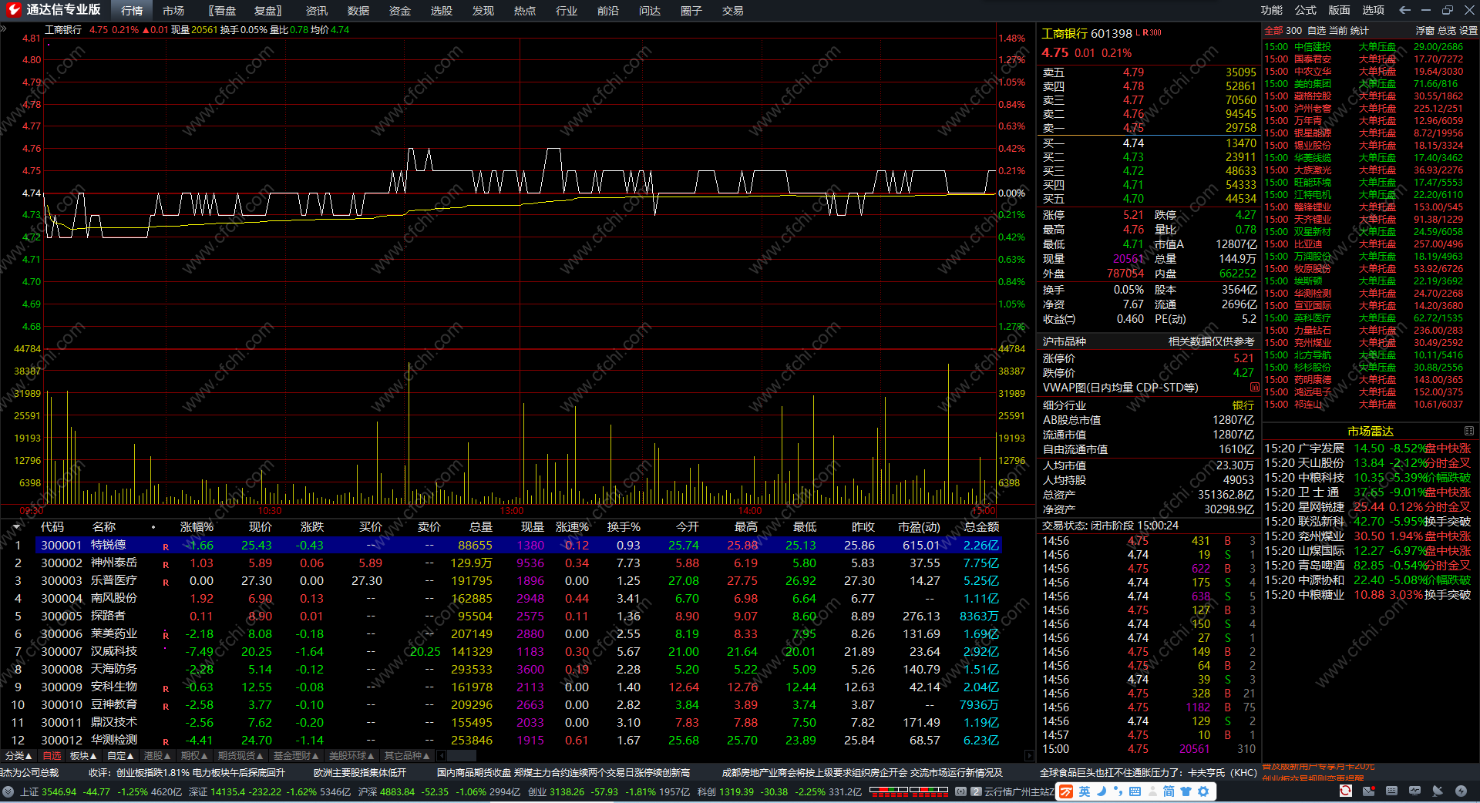Click the dot column header icon
The image size is (1480, 803).
(153, 527)
